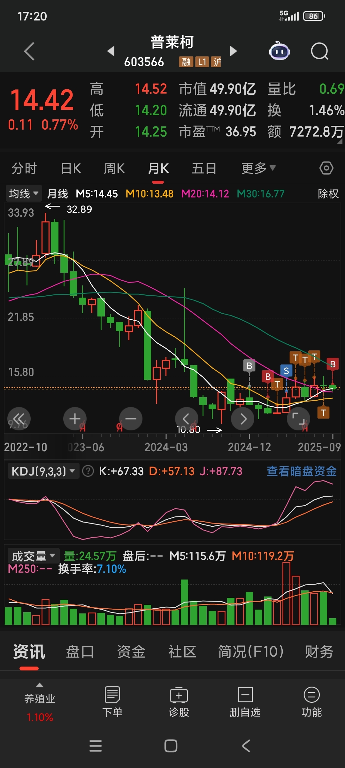Open 查看暗盘资金 link
This screenshot has width=345, height=768.
(x=302, y=471)
